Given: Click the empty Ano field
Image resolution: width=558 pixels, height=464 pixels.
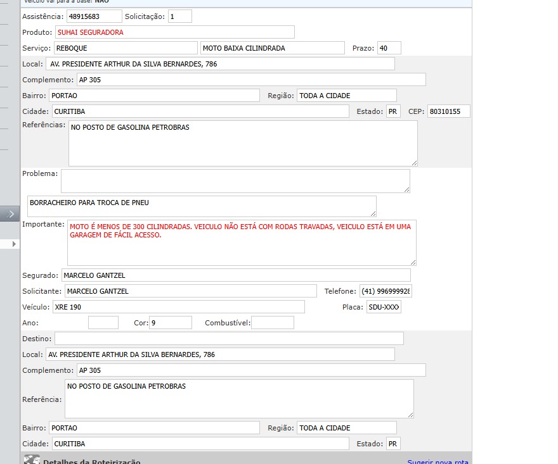Looking at the screenshot, I should click(103, 323).
